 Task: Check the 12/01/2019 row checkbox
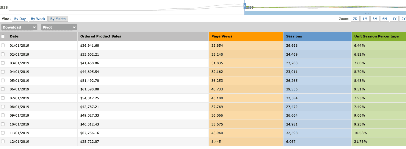coord(3,142)
